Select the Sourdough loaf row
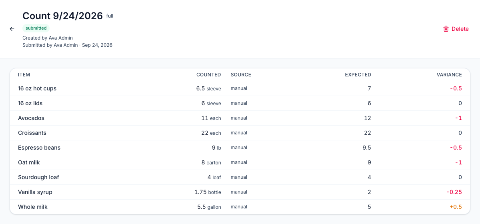 coord(240,177)
